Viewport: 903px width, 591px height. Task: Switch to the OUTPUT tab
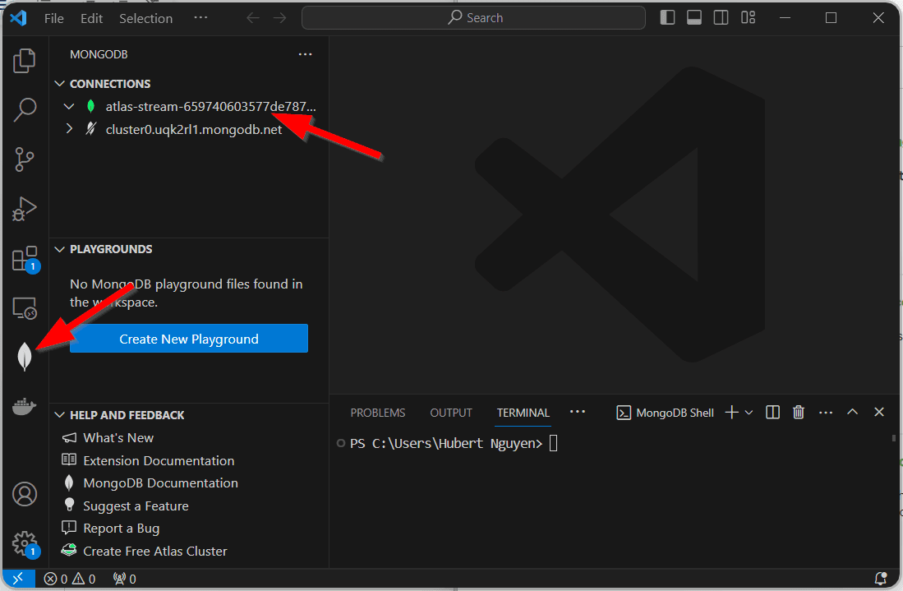tap(451, 413)
